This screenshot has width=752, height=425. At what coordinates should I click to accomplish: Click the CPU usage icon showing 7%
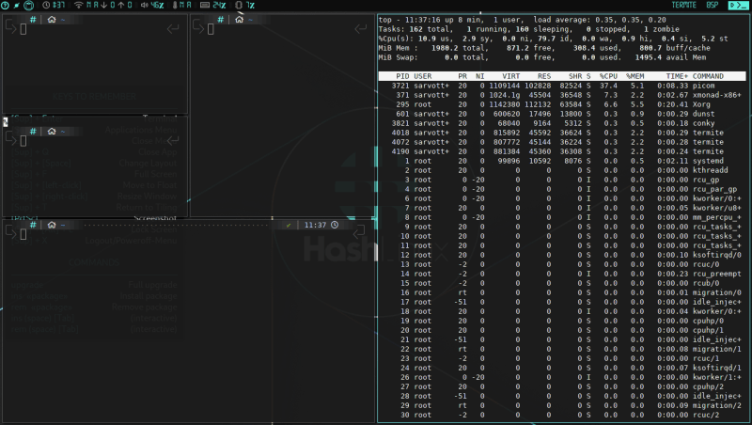pyautogui.click(x=238, y=6)
